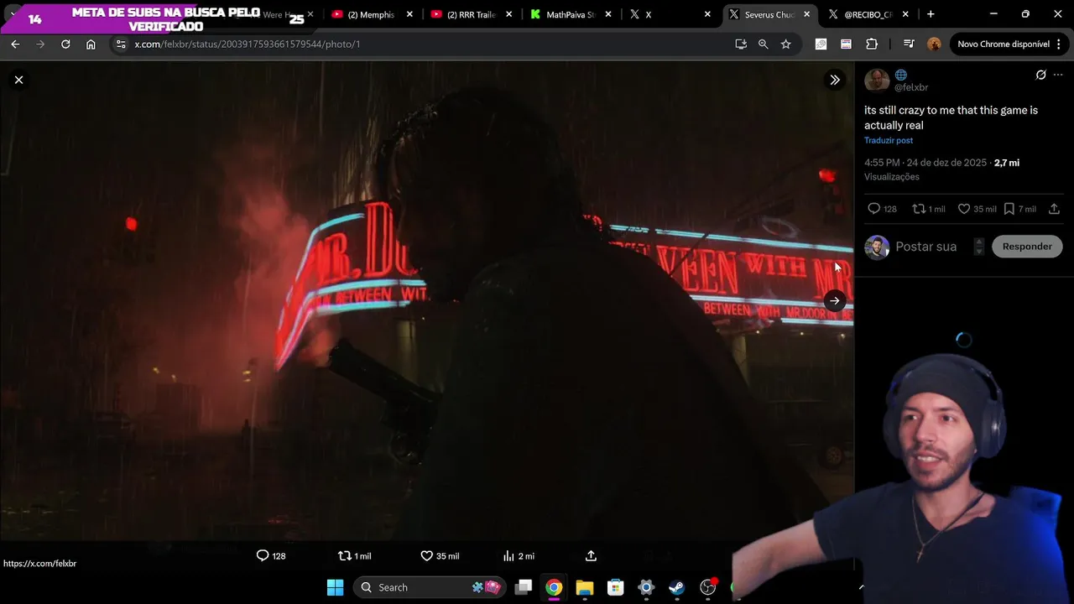Open the @felxbr handle link
1074x604 pixels.
[911, 87]
